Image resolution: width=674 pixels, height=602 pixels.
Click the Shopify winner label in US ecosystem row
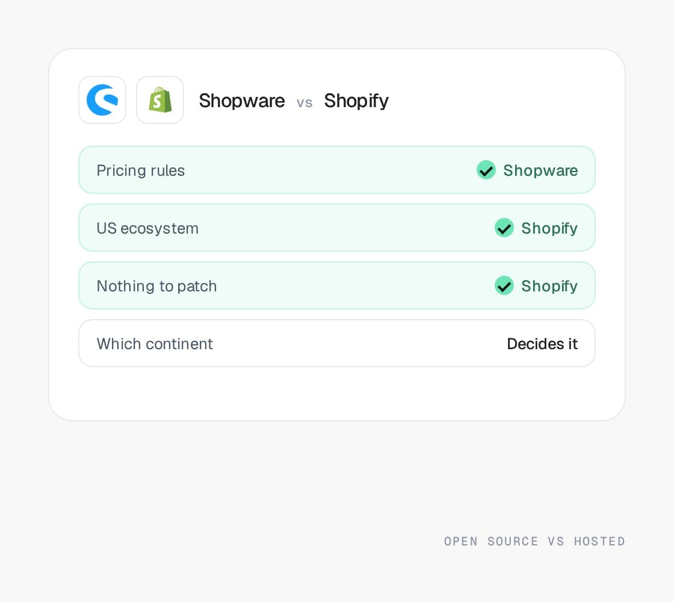(x=549, y=228)
